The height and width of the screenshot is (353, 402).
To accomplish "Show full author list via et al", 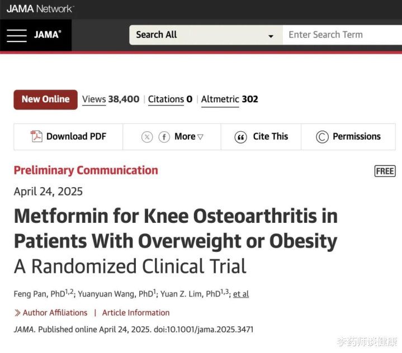I will point(241,294).
